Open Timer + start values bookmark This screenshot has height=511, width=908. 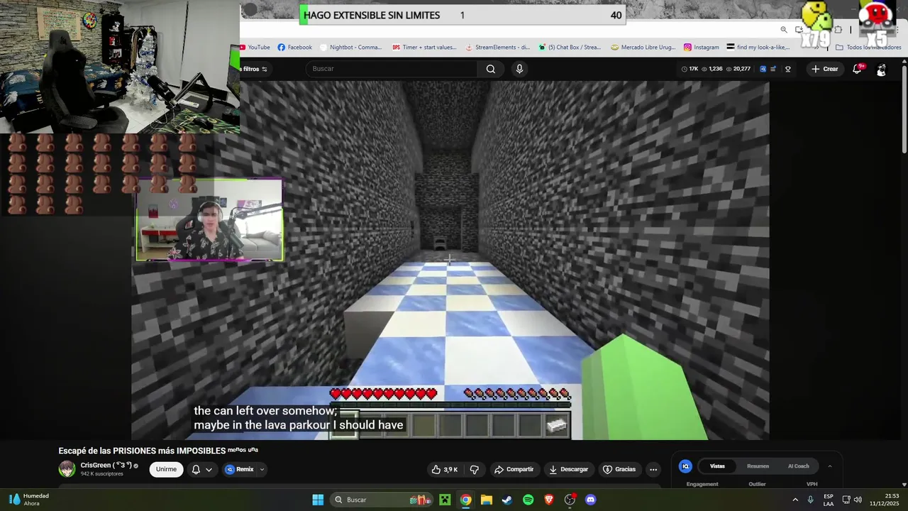pos(424,48)
